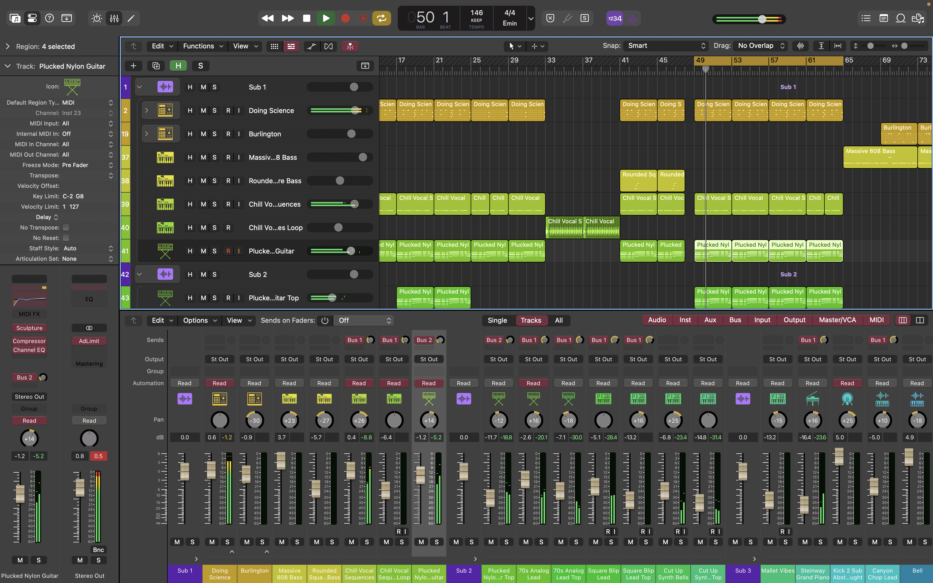Start playback with the Play button
The image size is (933, 583).
tap(326, 18)
